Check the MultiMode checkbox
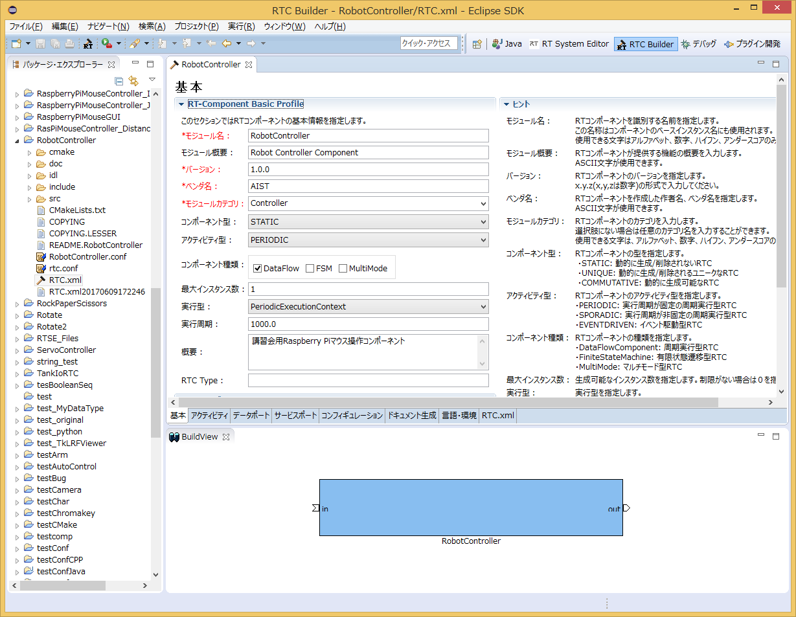This screenshot has height=617, width=796. [x=343, y=269]
